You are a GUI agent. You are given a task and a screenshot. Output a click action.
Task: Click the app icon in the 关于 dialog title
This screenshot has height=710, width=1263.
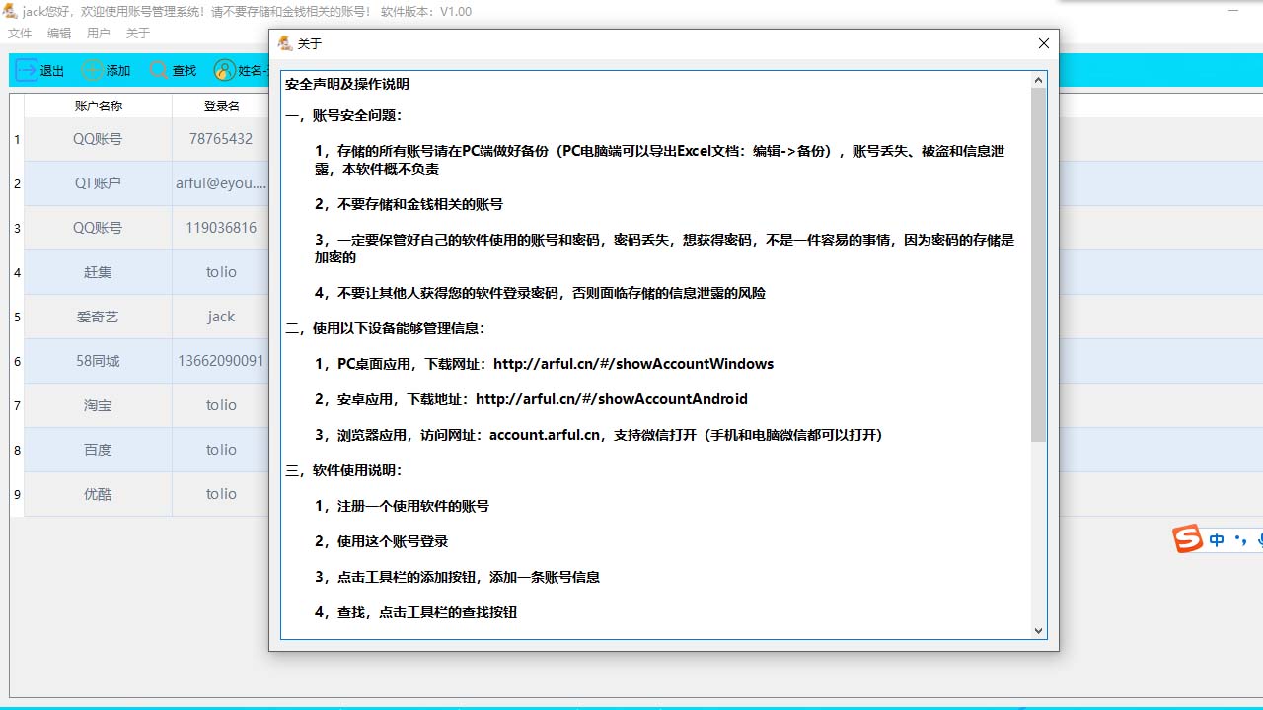coord(285,43)
